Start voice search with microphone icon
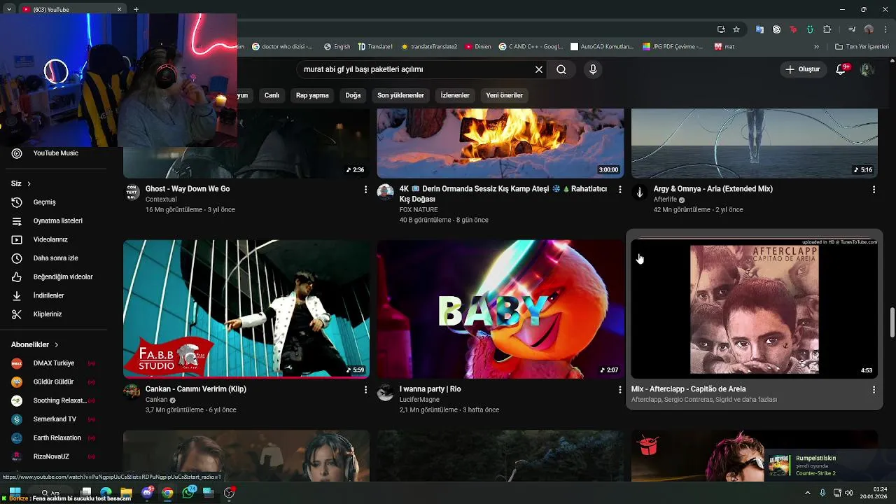896x504 pixels. 593,69
